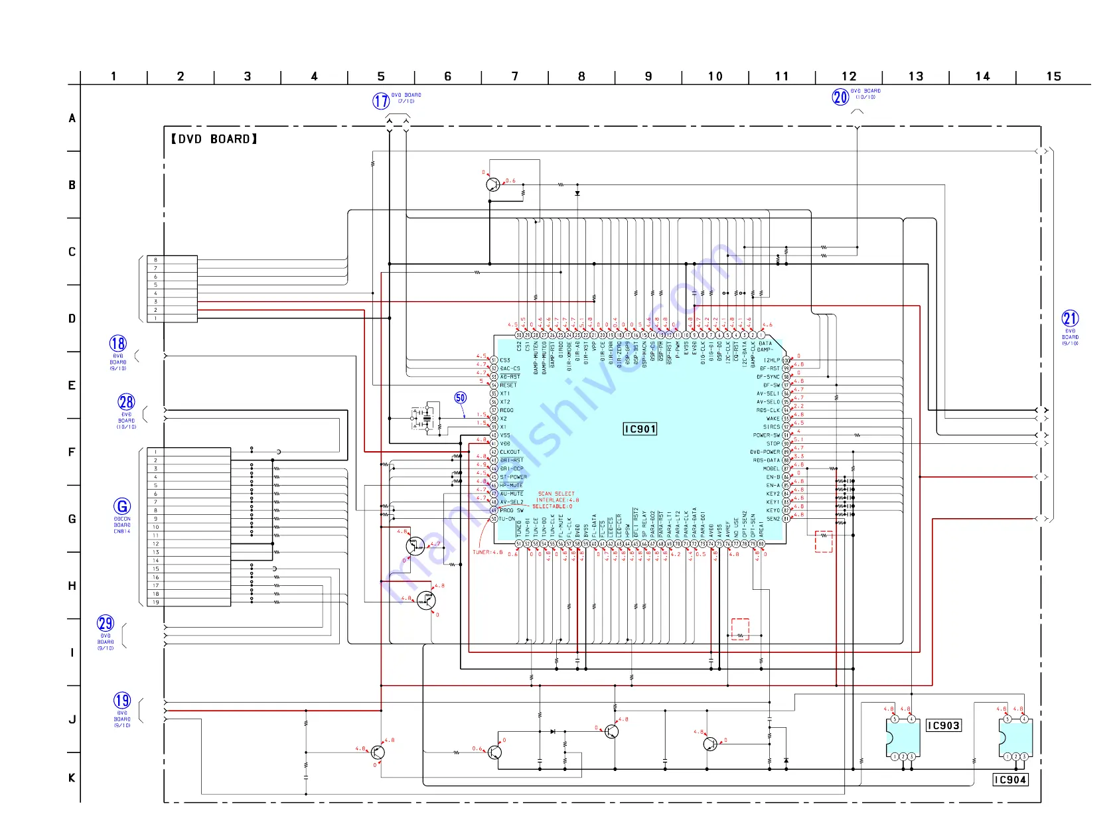Image resolution: width=1115 pixels, height=838 pixels.
Task: Click the IC903 chip body symbol
Action: 903,739
